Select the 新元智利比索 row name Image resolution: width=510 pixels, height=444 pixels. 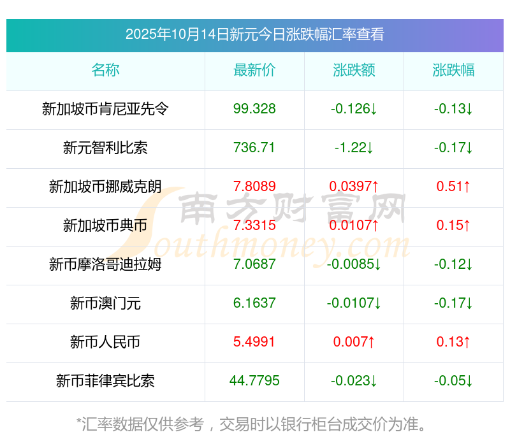(x=105, y=148)
